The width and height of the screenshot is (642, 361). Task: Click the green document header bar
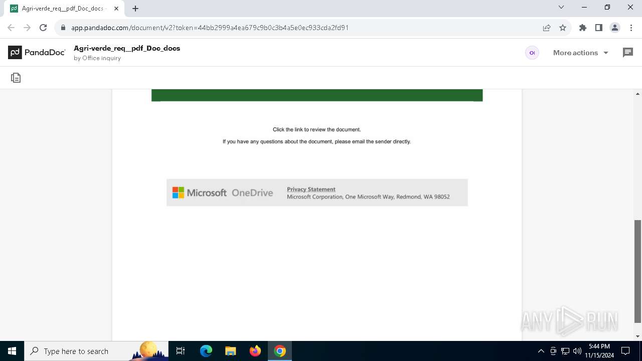pyautogui.click(x=317, y=95)
